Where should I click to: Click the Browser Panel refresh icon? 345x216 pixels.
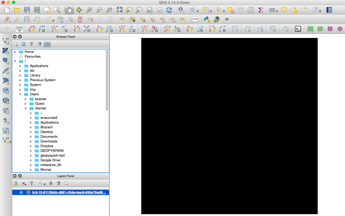24,44
